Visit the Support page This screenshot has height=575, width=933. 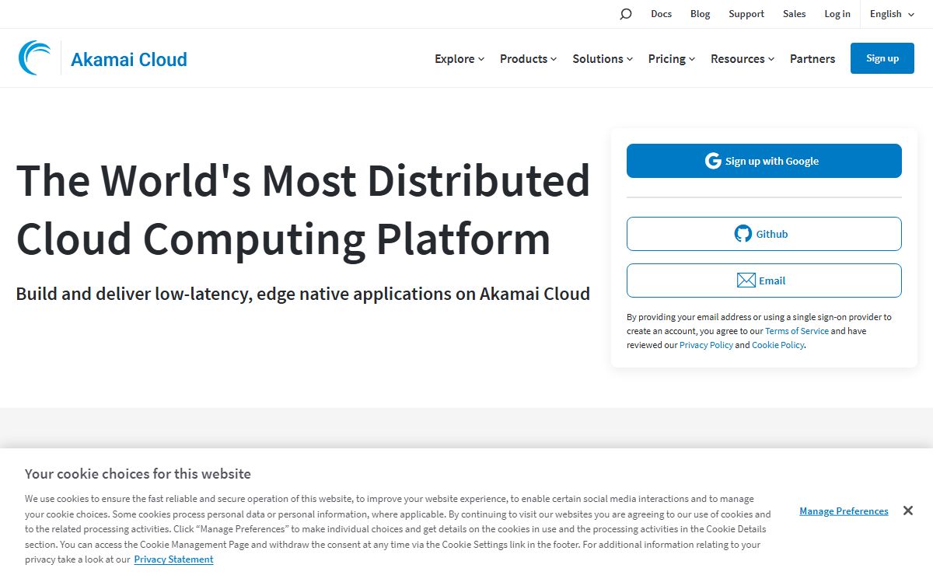746,14
